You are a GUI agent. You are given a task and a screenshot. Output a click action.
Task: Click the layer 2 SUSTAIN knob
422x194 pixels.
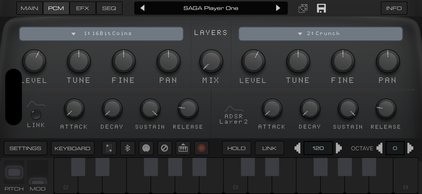(x=348, y=109)
